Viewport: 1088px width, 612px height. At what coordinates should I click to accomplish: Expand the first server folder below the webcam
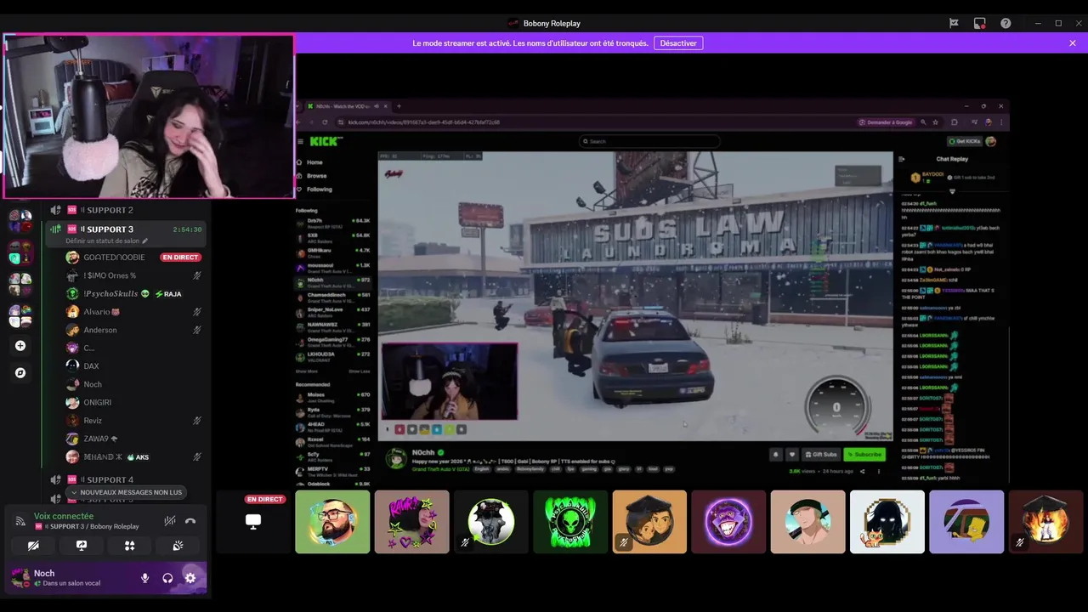[x=20, y=220]
